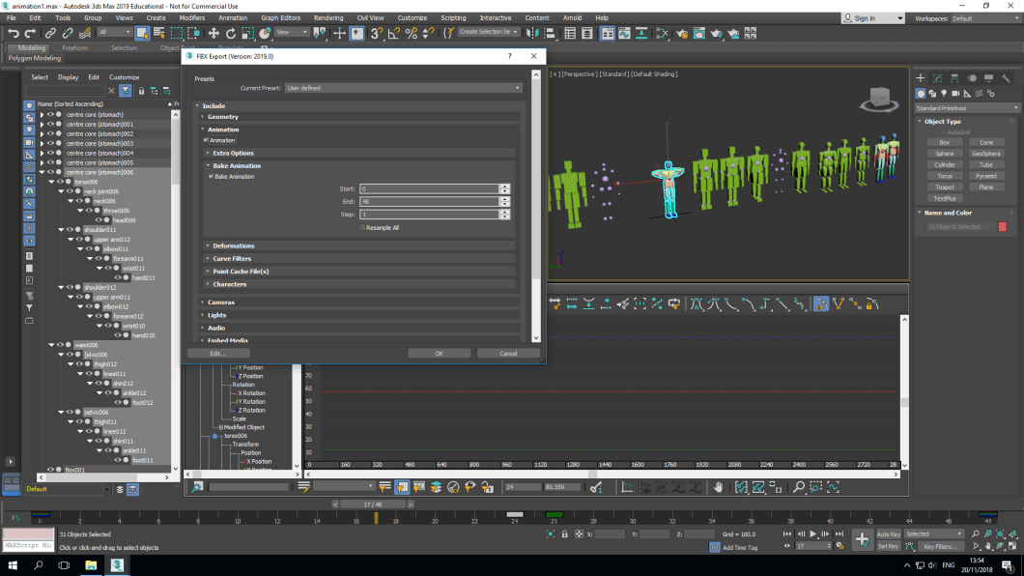Toggle visibility eye of foot012

click(x=118, y=402)
